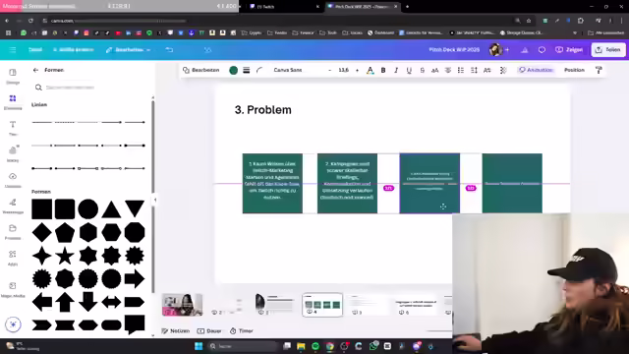Open the Text sidebar panel
The image size is (629, 354).
[x=13, y=128]
